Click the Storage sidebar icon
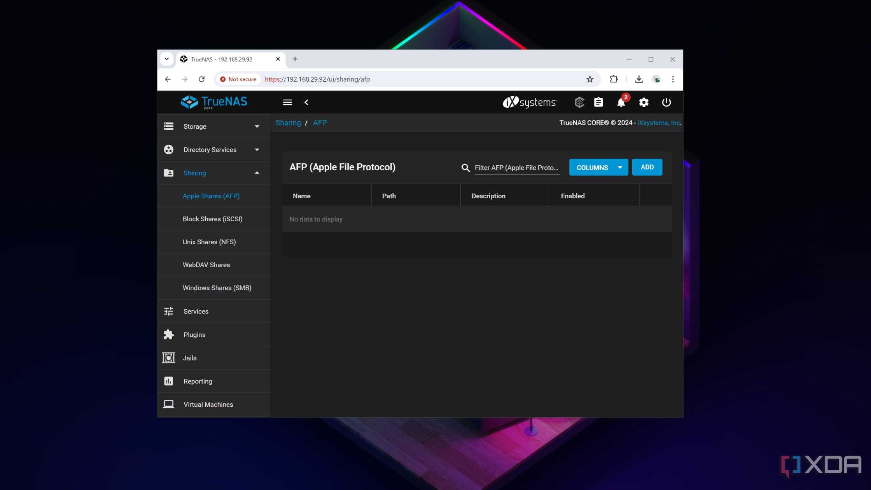 click(x=168, y=126)
